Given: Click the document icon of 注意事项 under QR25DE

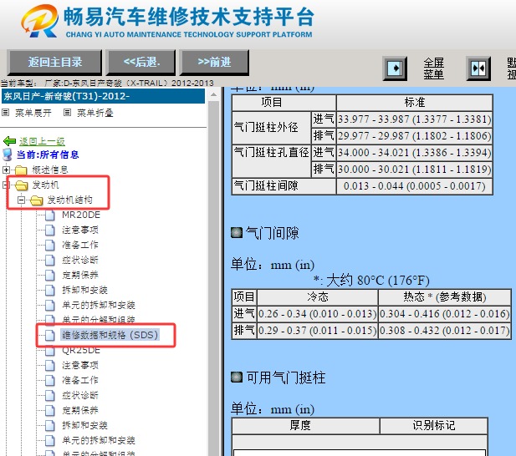Looking at the screenshot, I should tap(49, 366).
